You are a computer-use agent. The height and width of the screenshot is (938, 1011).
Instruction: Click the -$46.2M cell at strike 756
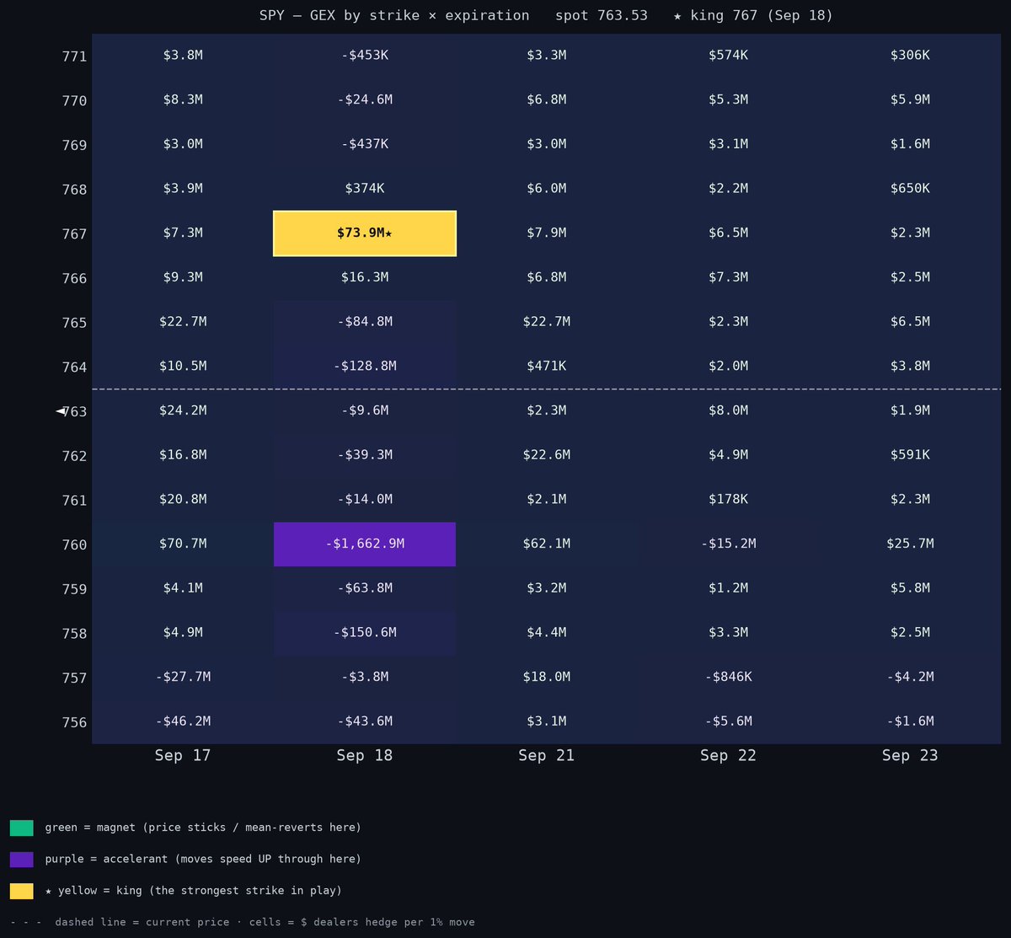pyautogui.click(x=183, y=721)
